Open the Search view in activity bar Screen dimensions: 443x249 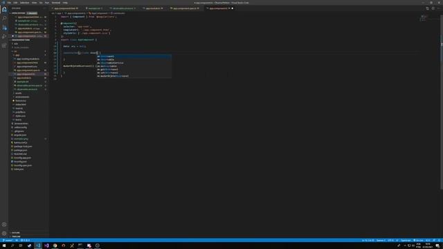[4, 19]
